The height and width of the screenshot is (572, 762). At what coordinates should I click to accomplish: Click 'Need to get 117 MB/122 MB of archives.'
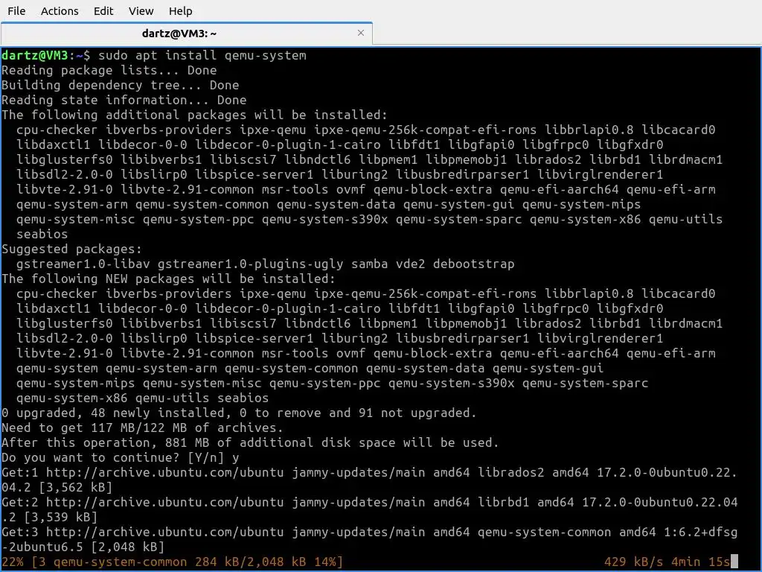[x=142, y=428]
